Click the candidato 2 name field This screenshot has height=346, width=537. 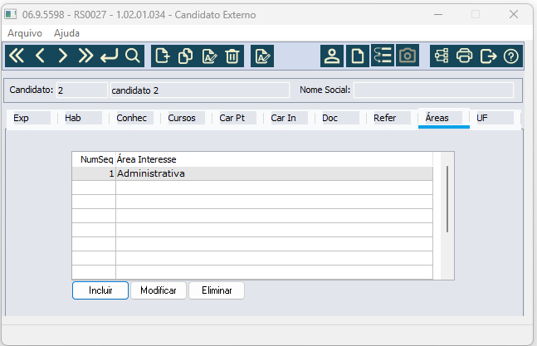pyautogui.click(x=200, y=90)
